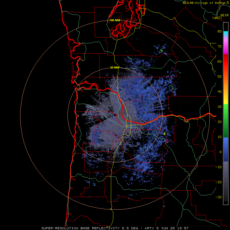Viewport: 230px width, 230px height.
Task: Click the 20 value on the color scale
Action: (220, 122)
